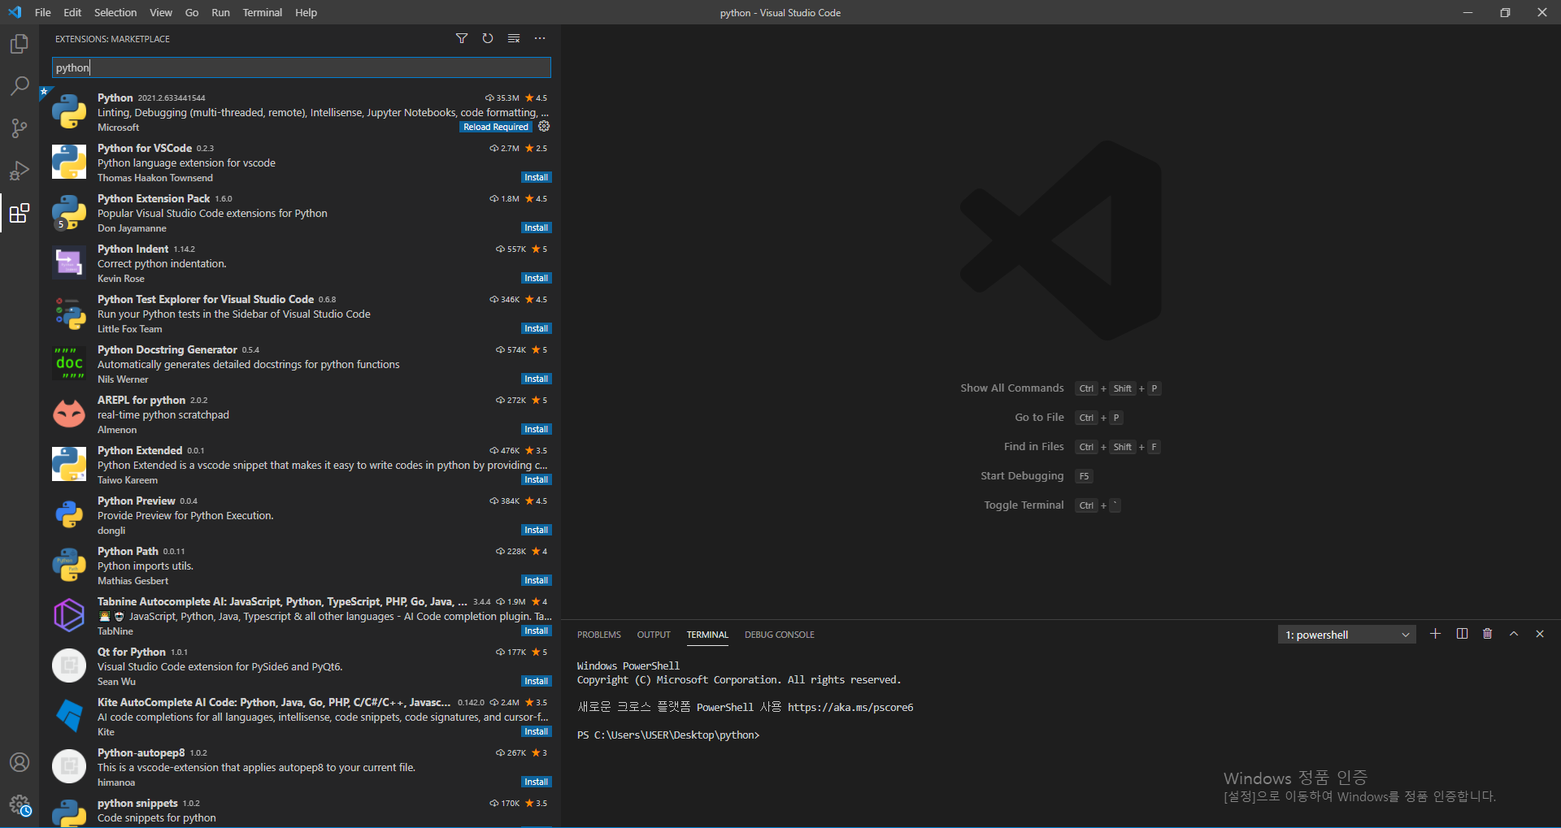This screenshot has width=1561, height=828.
Task: Install Kite AutoComplete extension
Action: [536, 731]
